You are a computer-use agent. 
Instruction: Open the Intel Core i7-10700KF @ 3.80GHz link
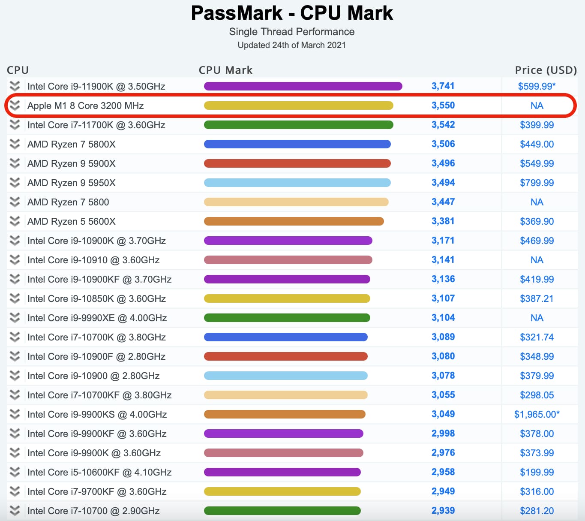point(99,395)
